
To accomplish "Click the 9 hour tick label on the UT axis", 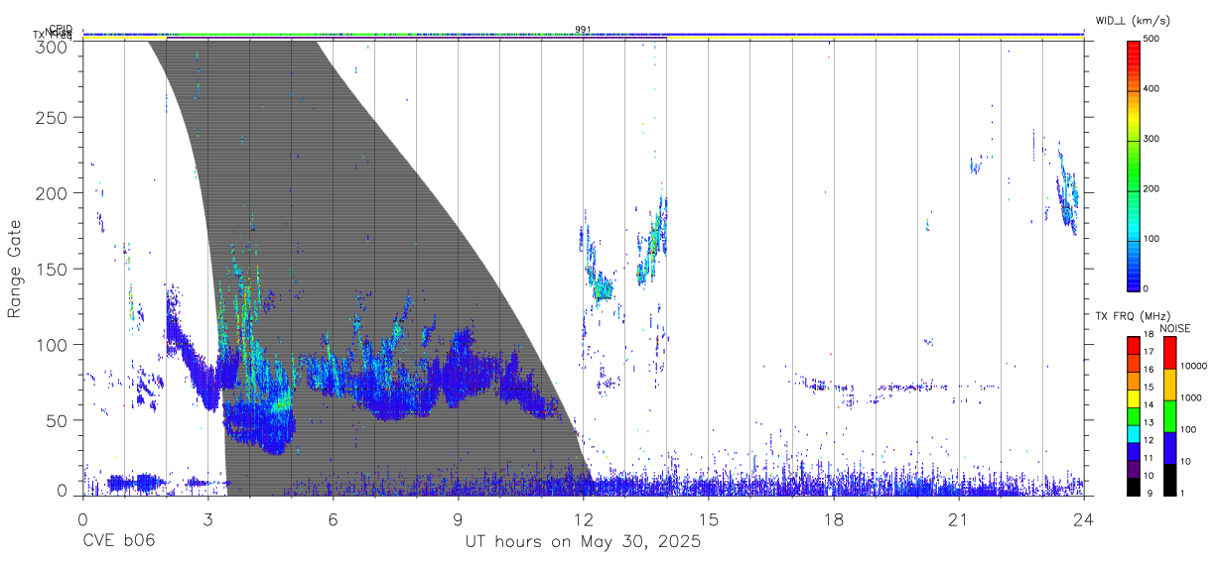I will click(458, 519).
